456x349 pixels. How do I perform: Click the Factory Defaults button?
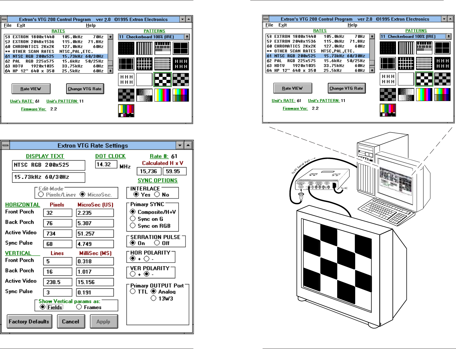coord(29,322)
